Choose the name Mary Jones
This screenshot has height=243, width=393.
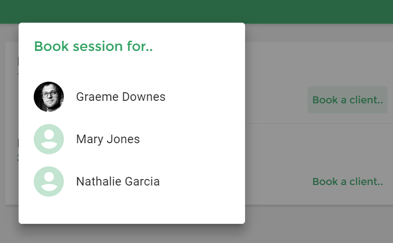(108, 139)
